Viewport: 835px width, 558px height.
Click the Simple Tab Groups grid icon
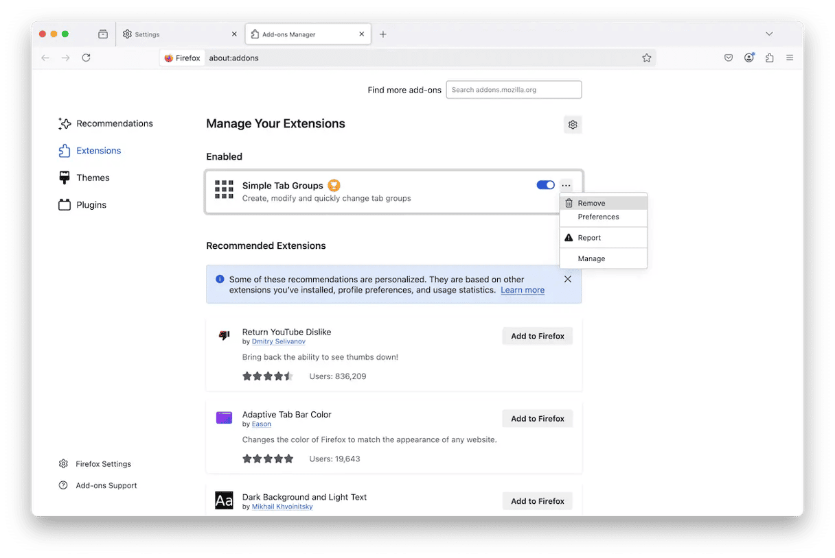pos(225,190)
